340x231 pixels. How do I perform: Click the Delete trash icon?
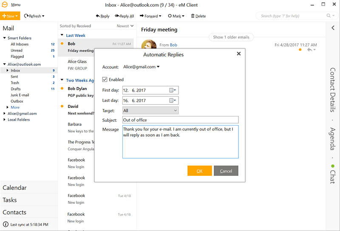[x=193, y=16]
